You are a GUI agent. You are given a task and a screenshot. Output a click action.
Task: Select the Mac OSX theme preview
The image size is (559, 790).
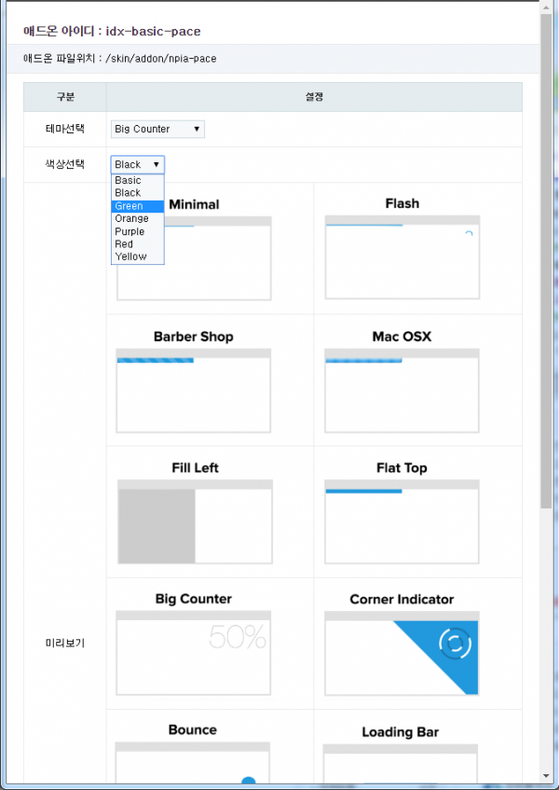[x=402, y=390]
